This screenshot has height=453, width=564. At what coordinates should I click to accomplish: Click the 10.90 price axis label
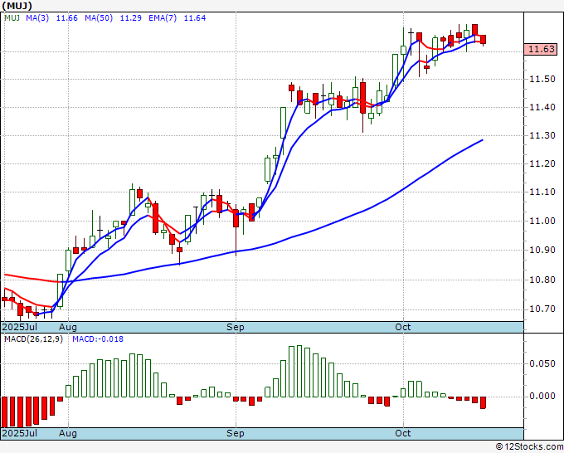pos(542,250)
